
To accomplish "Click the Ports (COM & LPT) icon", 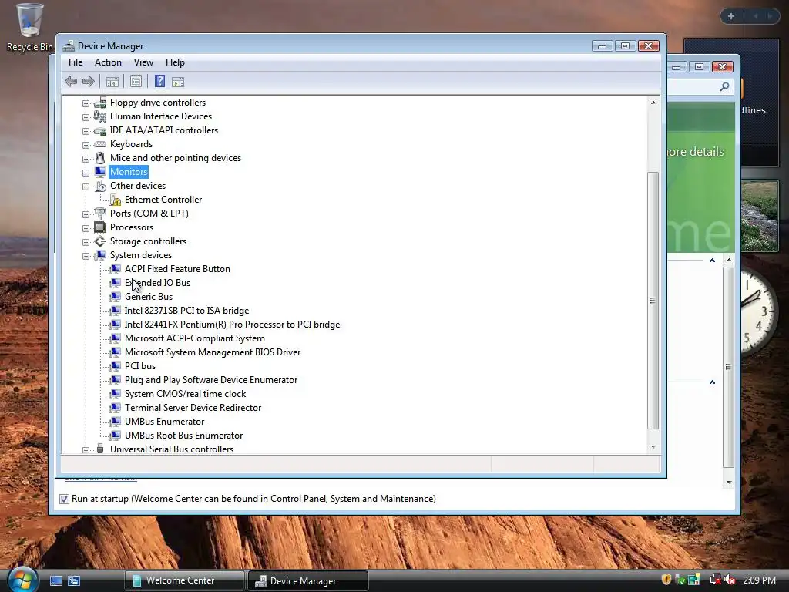I will [100, 214].
